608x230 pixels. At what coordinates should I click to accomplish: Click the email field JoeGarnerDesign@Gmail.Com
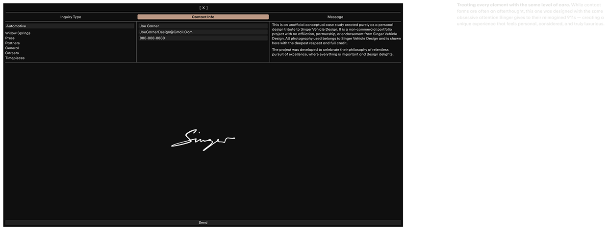[x=203, y=32]
